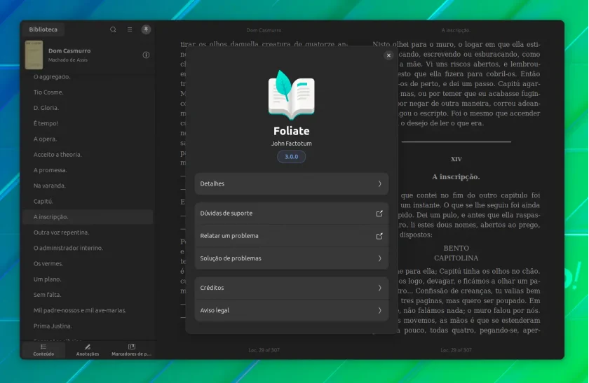Click the Dom Casmurro book cover thumbnail
This screenshot has height=383, width=589.
(34, 55)
